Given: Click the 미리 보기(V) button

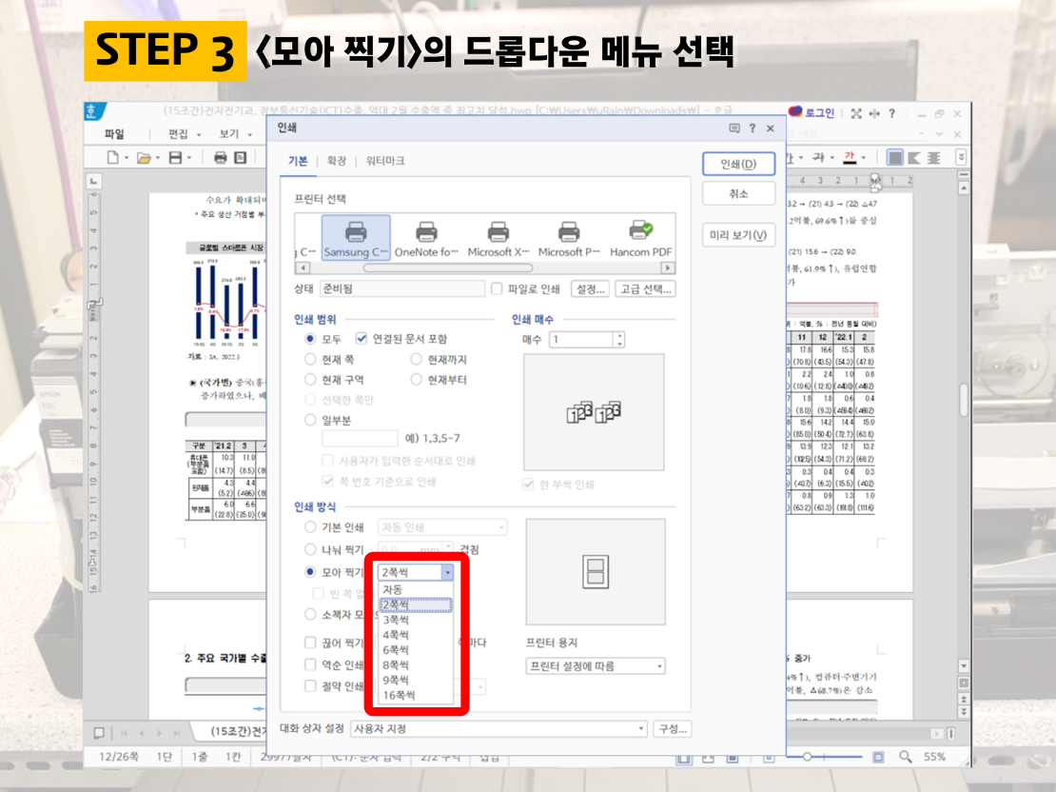Looking at the screenshot, I should tap(739, 235).
